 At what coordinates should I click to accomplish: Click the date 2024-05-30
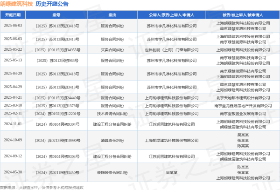point(13,172)
